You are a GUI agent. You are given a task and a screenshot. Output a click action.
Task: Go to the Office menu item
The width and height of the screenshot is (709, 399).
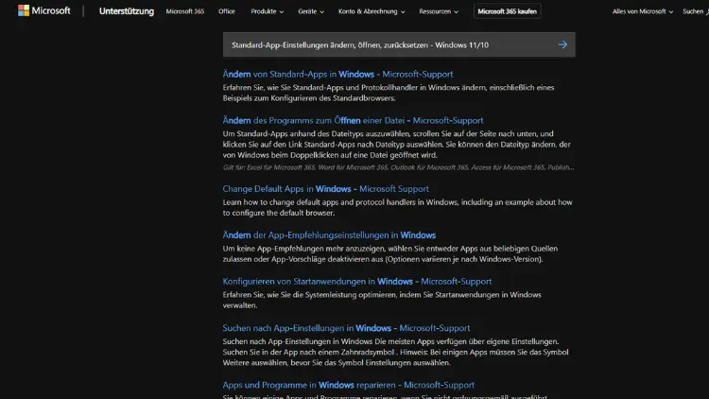click(x=227, y=11)
